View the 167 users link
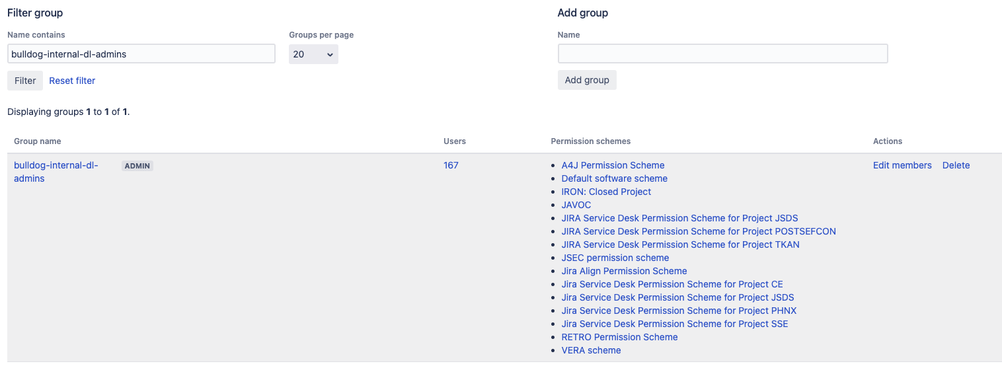This screenshot has height=372, width=1002. point(451,165)
